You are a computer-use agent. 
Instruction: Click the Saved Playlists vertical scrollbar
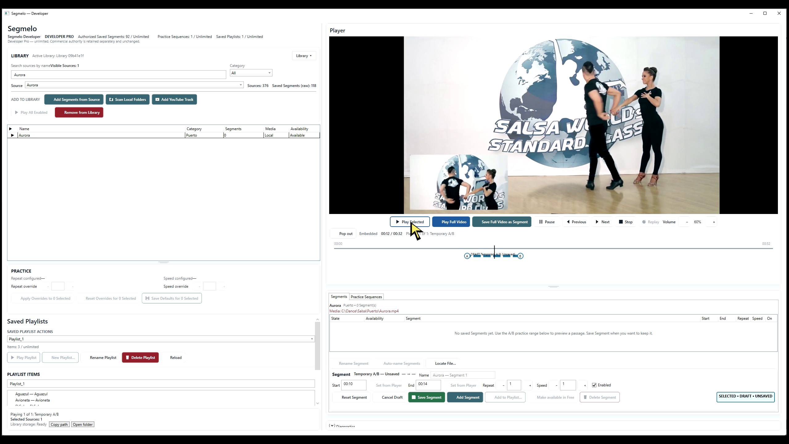pyautogui.click(x=317, y=345)
